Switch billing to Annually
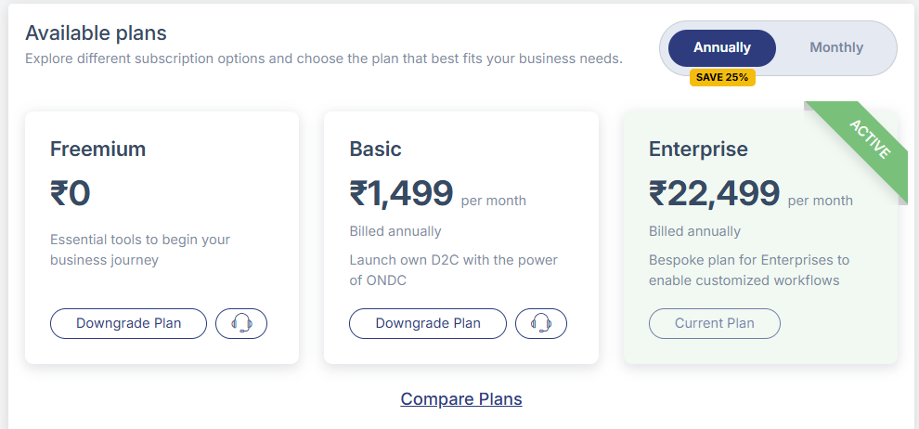This screenshot has width=919, height=429. 721,47
